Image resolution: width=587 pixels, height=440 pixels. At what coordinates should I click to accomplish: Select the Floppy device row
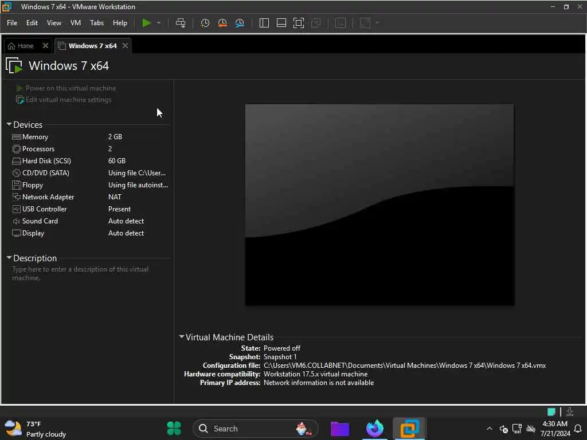tap(90, 185)
